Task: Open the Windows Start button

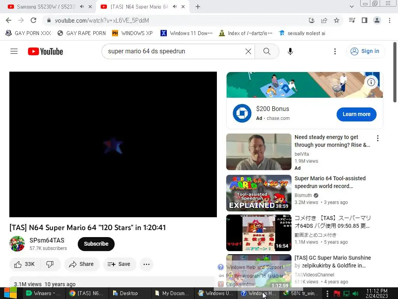Action: 10,293
